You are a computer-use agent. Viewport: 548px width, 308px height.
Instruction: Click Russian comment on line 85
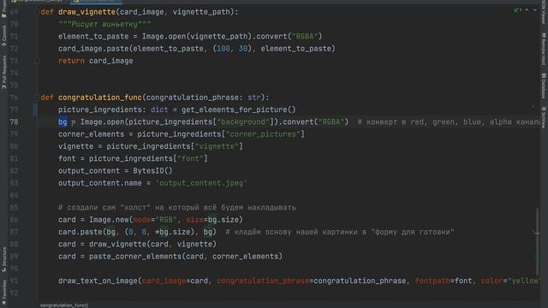(177, 207)
